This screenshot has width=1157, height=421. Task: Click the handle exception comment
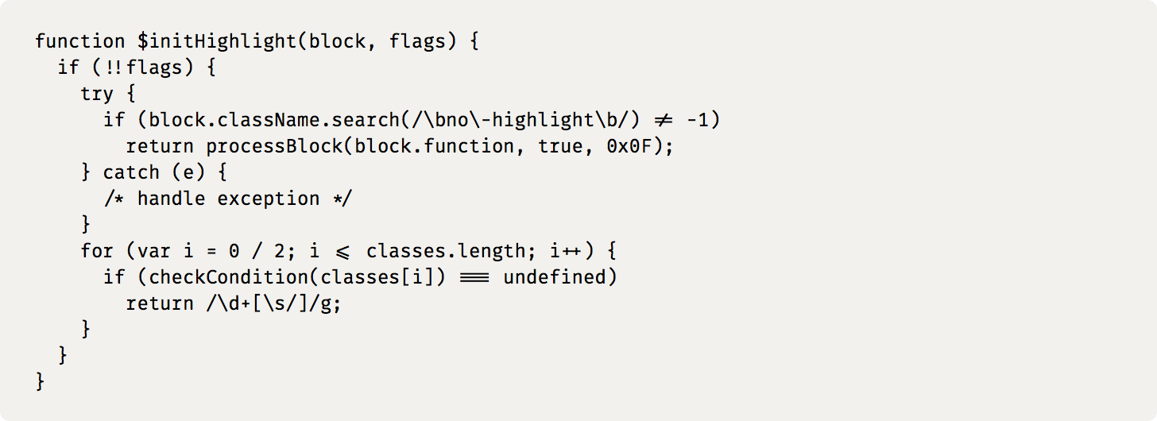[228, 199]
